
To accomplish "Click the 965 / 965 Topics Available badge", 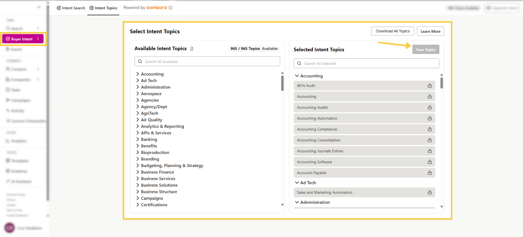I will 254,49.
